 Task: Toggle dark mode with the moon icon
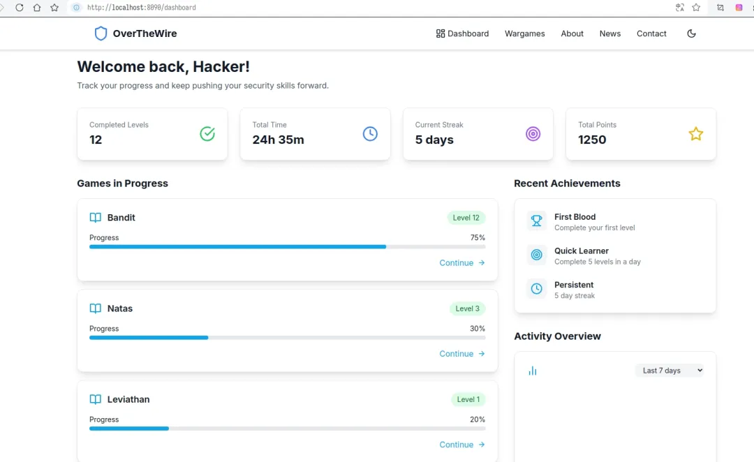(x=691, y=33)
